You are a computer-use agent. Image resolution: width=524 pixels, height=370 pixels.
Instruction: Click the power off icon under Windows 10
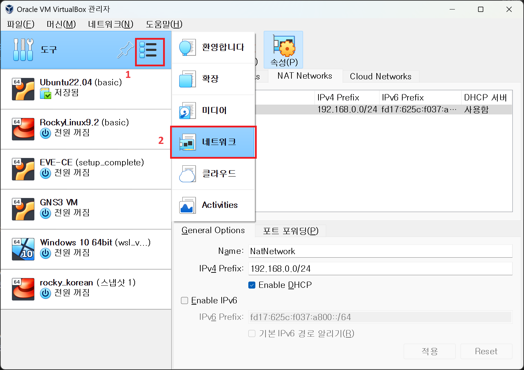[x=46, y=253]
